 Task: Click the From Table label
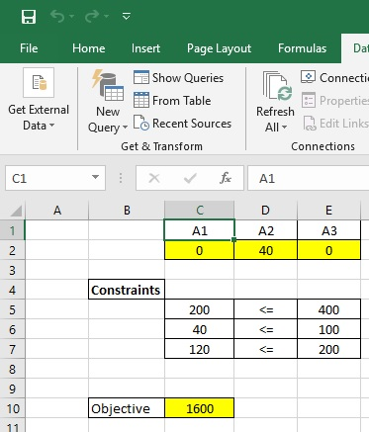[182, 101]
